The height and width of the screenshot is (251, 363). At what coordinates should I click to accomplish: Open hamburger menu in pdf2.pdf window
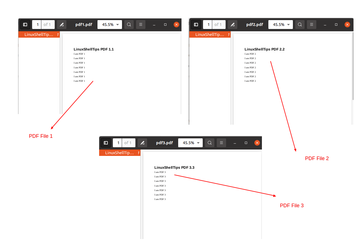tap(312, 25)
